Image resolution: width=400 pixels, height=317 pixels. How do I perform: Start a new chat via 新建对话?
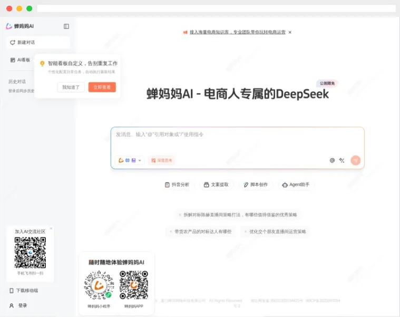pos(38,42)
